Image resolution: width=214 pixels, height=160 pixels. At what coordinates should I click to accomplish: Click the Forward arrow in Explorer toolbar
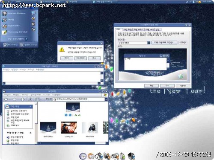(14, 99)
